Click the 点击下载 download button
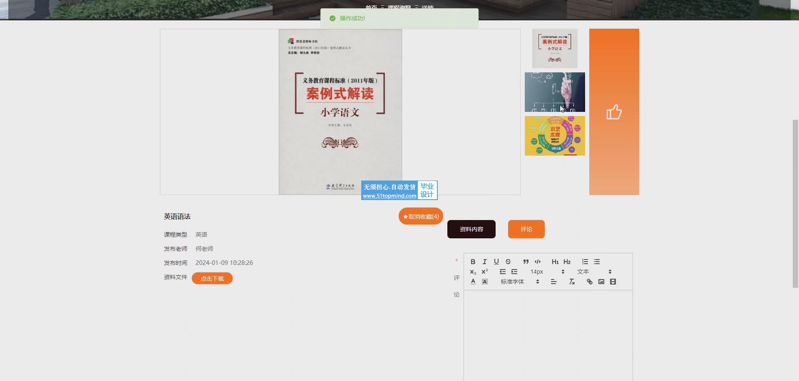Screen dimensions: 799x381 coord(212,278)
